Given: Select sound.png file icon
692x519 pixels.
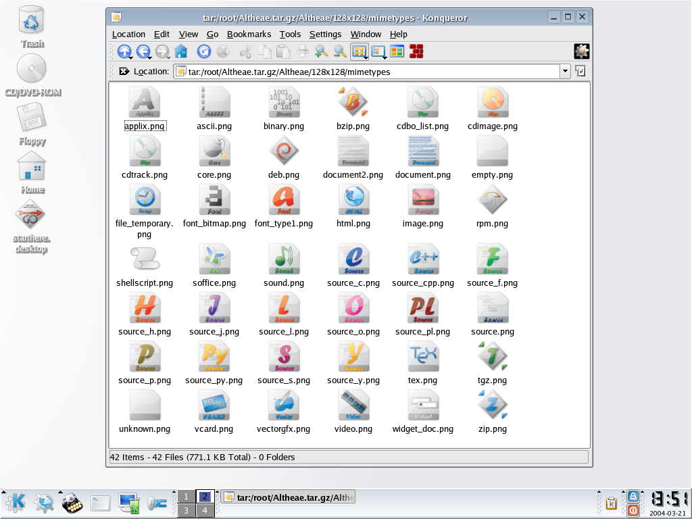Looking at the screenshot, I should pos(284,259).
